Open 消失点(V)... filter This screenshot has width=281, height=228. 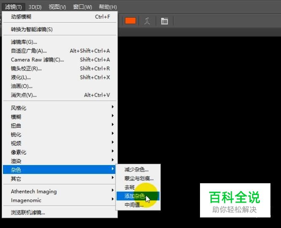point(60,95)
